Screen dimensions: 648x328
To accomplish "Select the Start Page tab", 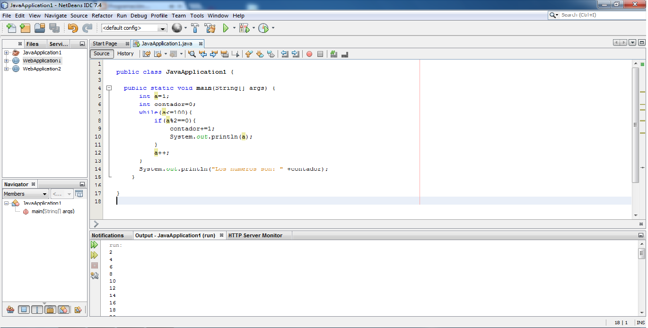I will [106, 43].
